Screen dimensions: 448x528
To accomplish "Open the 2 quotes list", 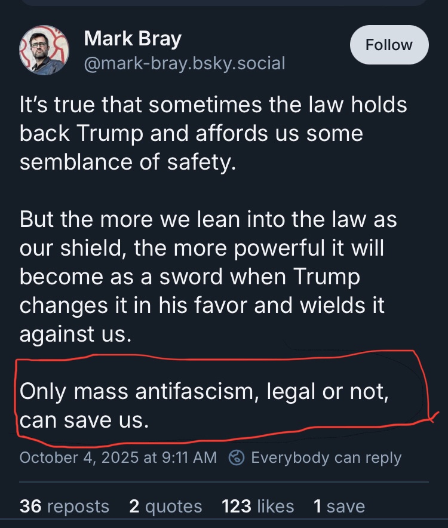I will pos(165,506).
